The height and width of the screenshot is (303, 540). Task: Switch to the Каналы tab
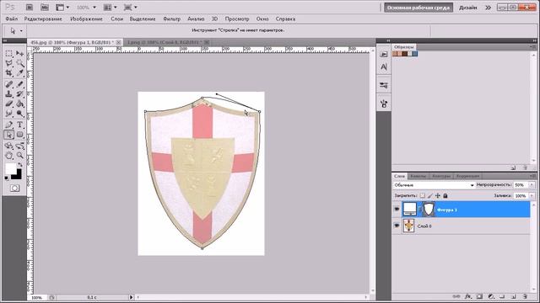tap(418, 176)
